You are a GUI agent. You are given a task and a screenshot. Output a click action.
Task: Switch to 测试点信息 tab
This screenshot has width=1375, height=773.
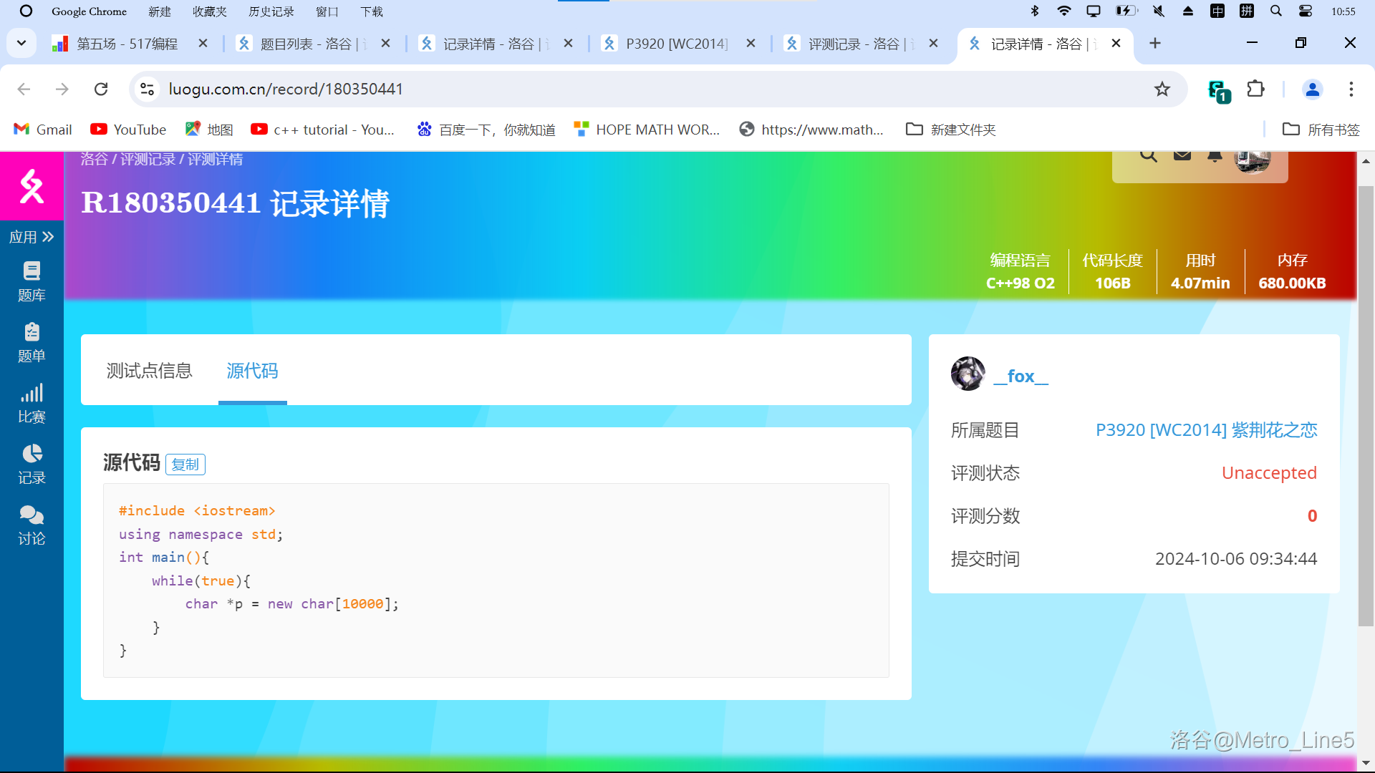[149, 371]
